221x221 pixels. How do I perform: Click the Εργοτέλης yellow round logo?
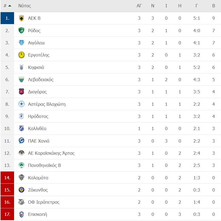pyautogui.click(x=21, y=55)
